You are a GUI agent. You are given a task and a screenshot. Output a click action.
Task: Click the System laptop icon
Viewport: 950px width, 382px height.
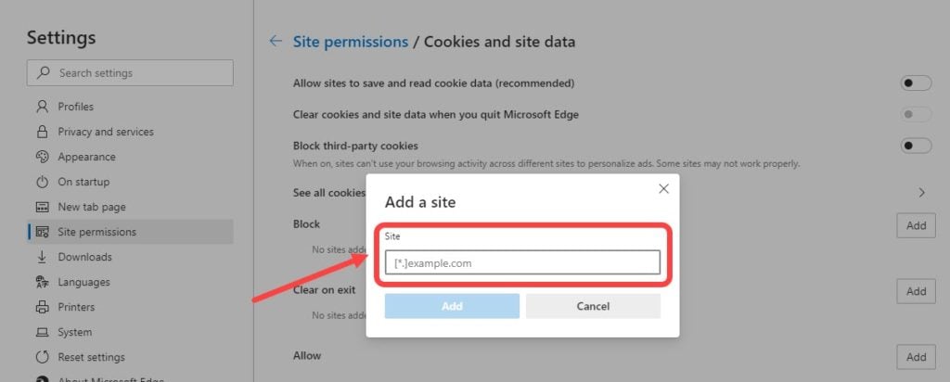tap(42, 332)
